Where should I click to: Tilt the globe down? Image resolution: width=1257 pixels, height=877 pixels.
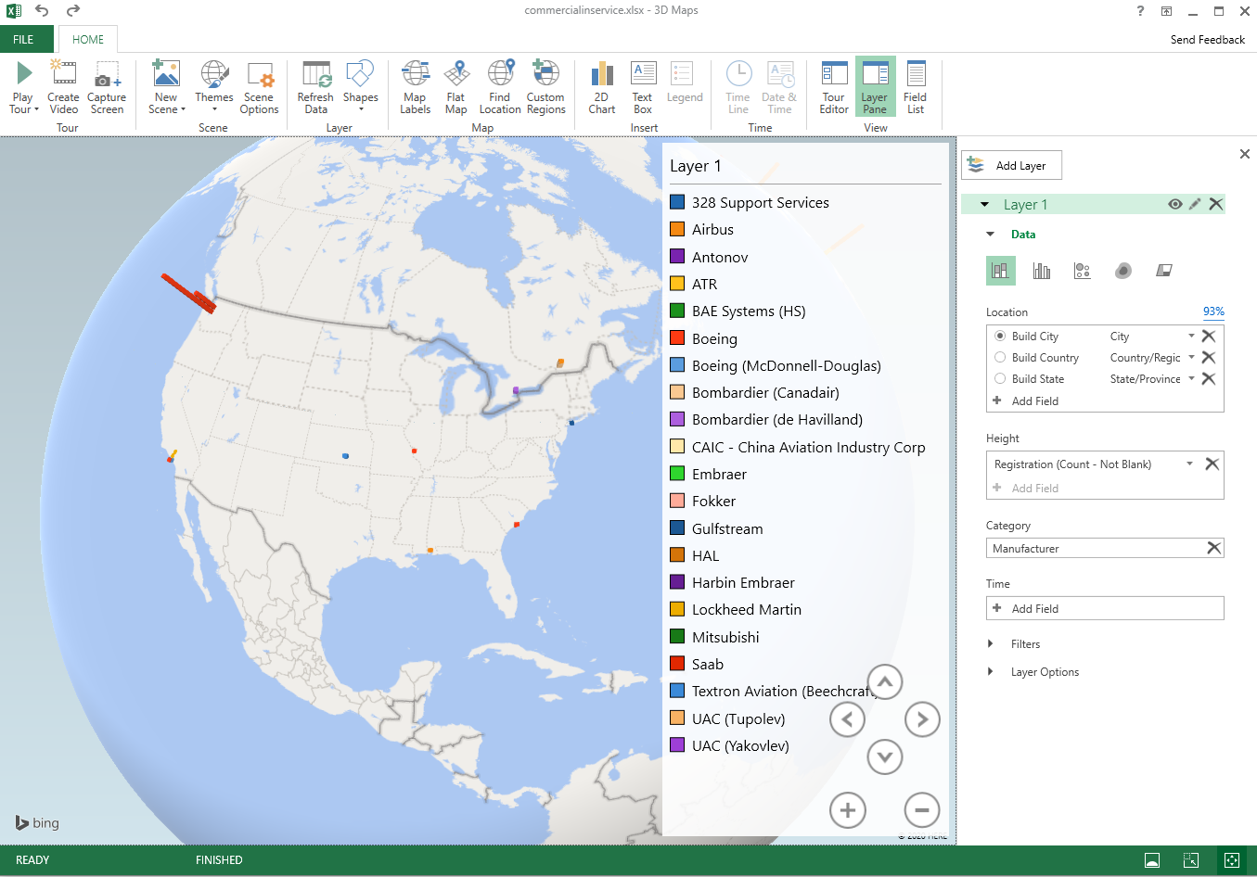[x=885, y=757]
